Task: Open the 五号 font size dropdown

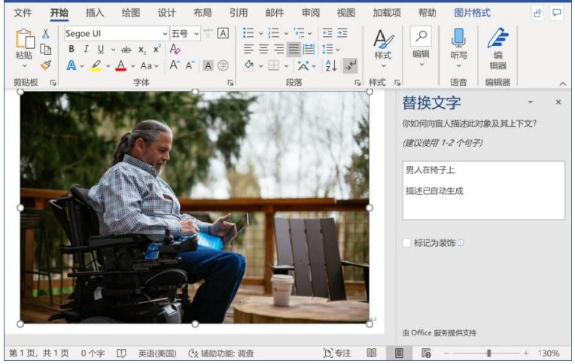Action: coord(196,34)
